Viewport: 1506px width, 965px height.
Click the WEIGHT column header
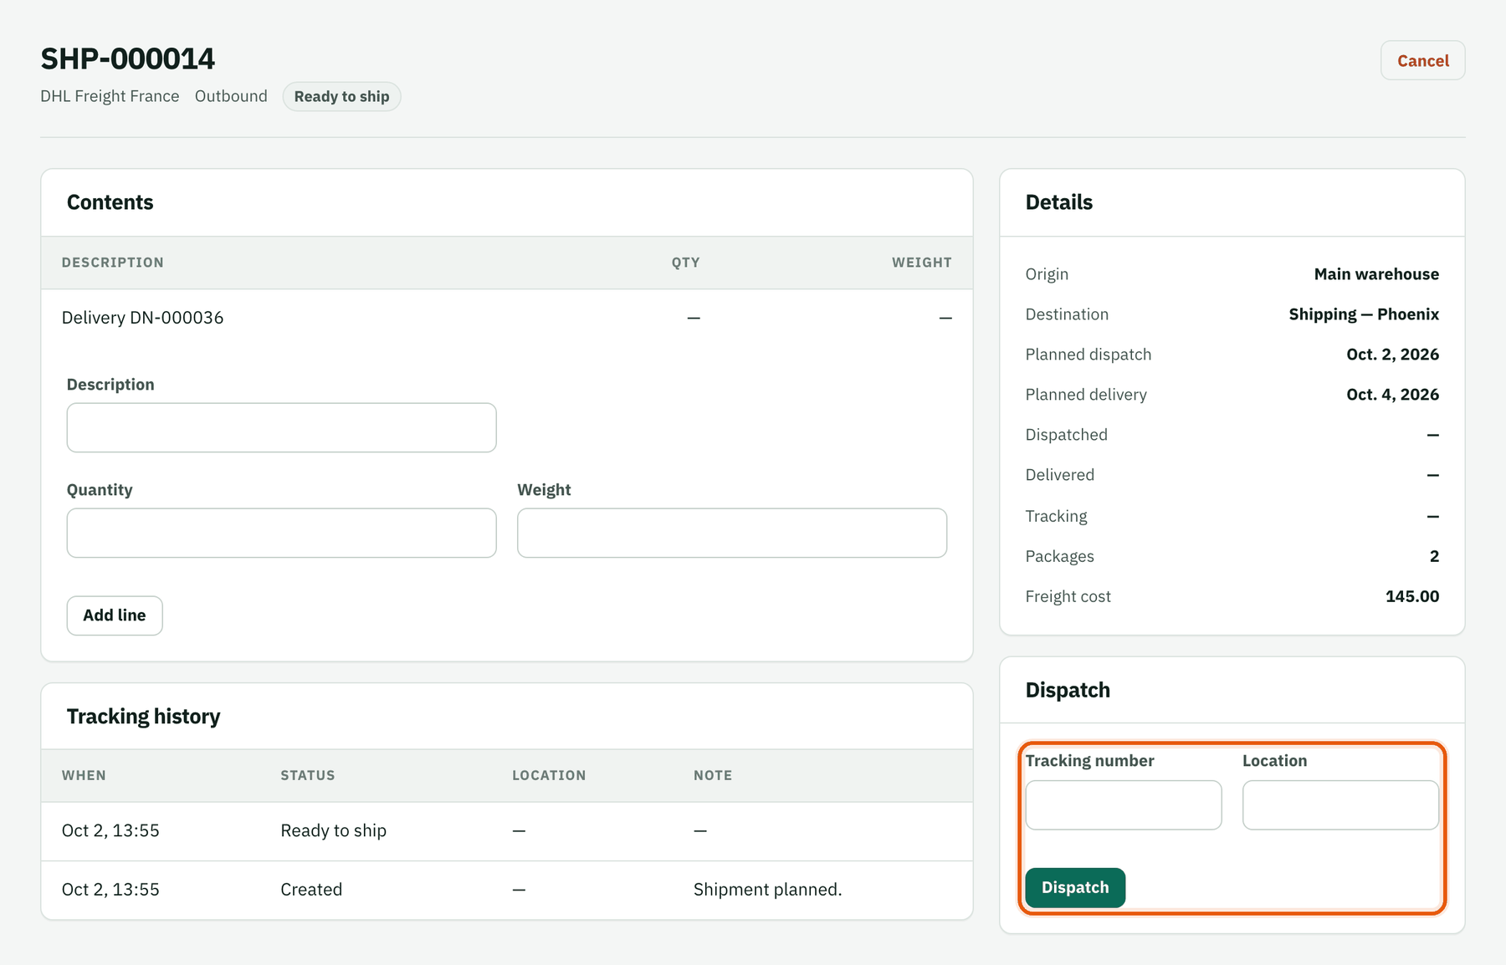(921, 263)
